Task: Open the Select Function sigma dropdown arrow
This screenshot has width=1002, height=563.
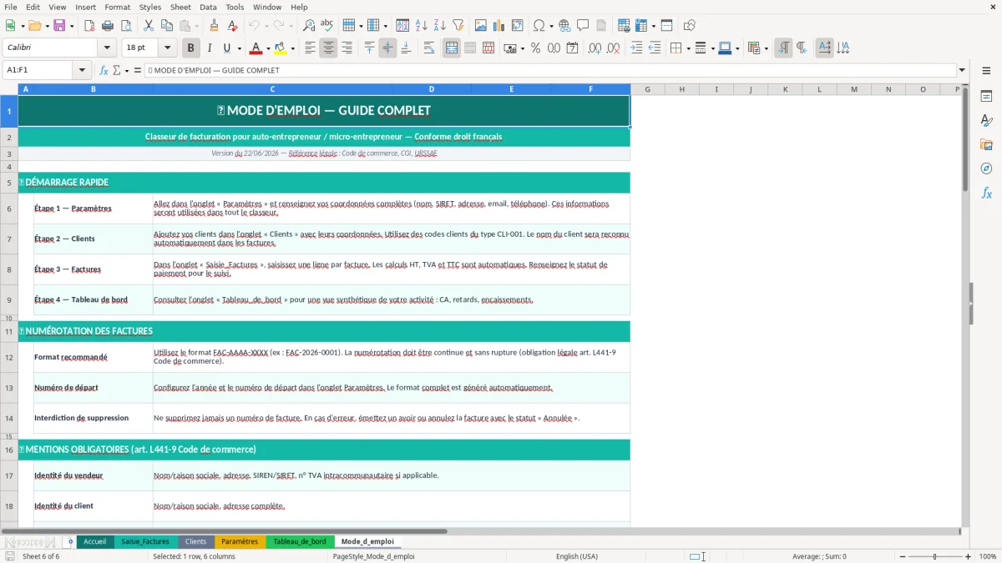Action: tap(127, 71)
